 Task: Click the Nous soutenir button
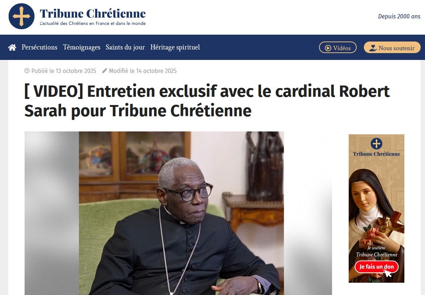(392, 47)
